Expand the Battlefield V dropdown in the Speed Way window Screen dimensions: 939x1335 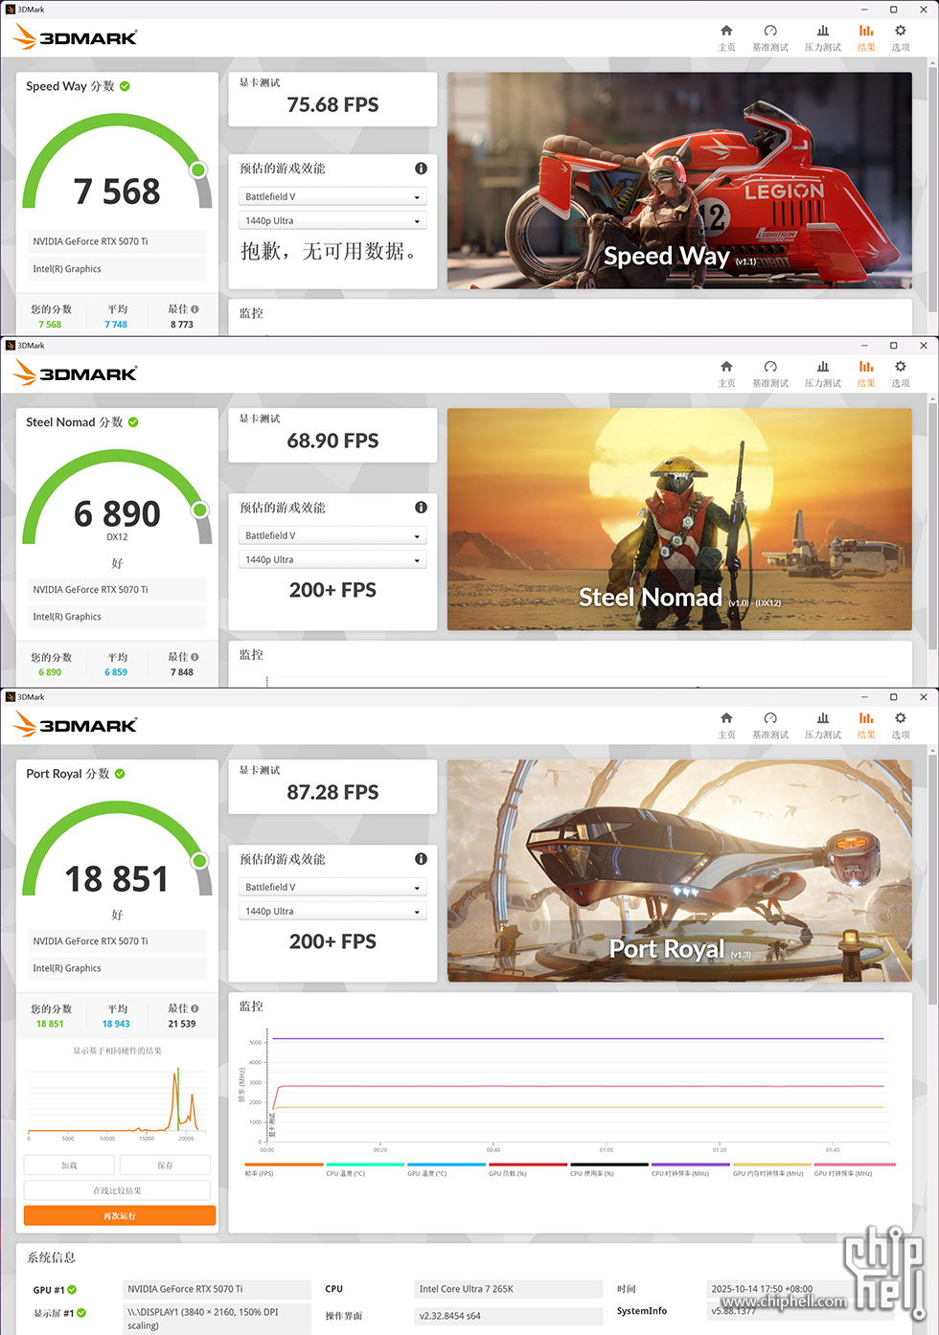pyautogui.click(x=332, y=197)
